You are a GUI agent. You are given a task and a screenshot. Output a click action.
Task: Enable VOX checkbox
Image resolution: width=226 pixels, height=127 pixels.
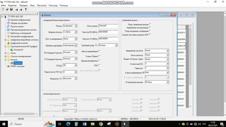(100, 65)
